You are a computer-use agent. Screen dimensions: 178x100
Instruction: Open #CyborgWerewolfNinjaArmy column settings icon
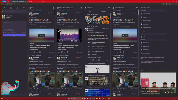(x=81, y=8)
